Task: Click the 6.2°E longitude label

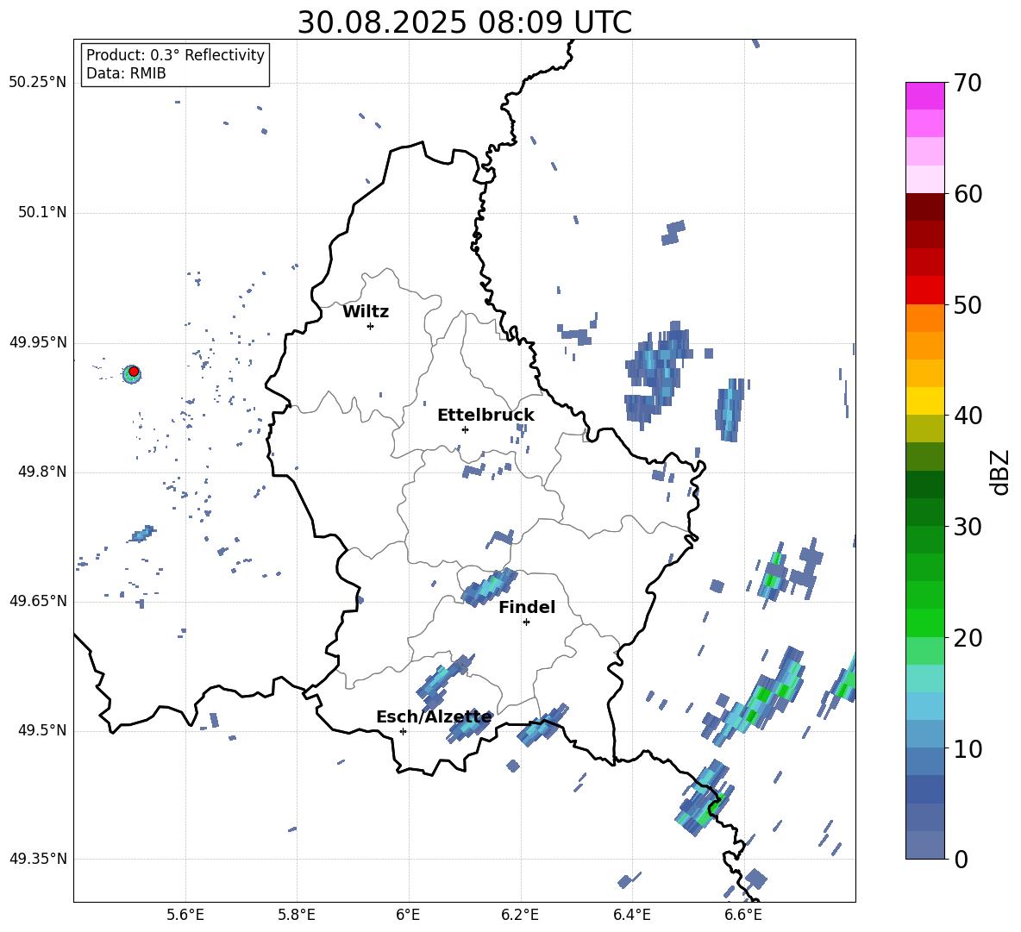Action: point(520,915)
